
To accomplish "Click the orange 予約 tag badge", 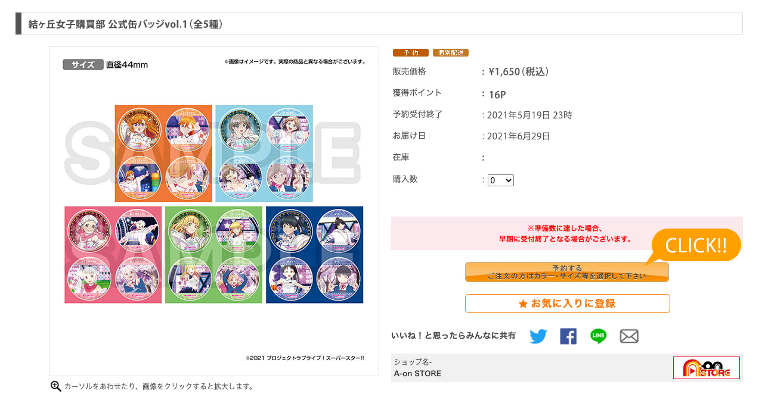I will point(411,53).
